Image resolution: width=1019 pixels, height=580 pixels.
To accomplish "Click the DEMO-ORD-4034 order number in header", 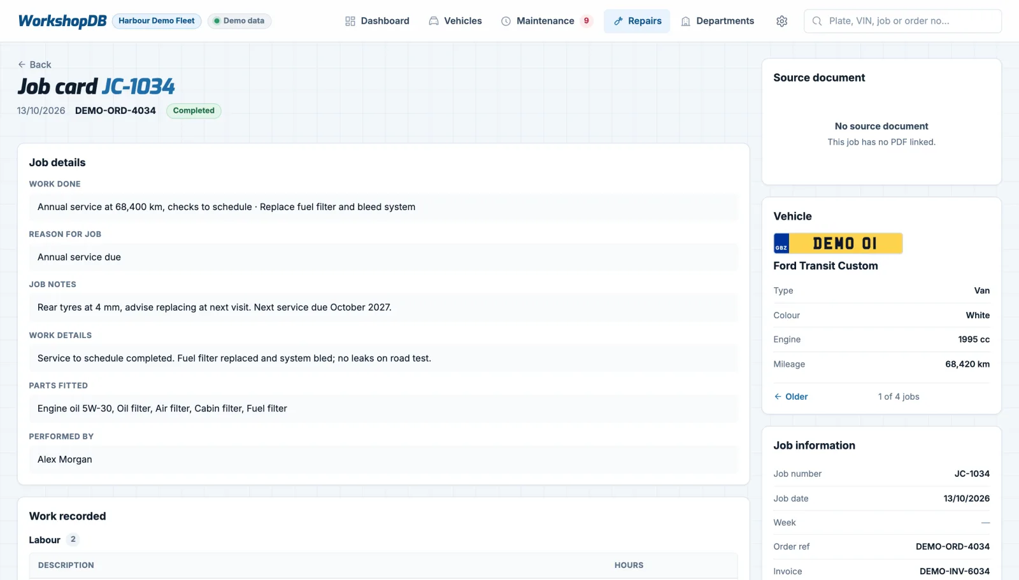I will coord(115,111).
